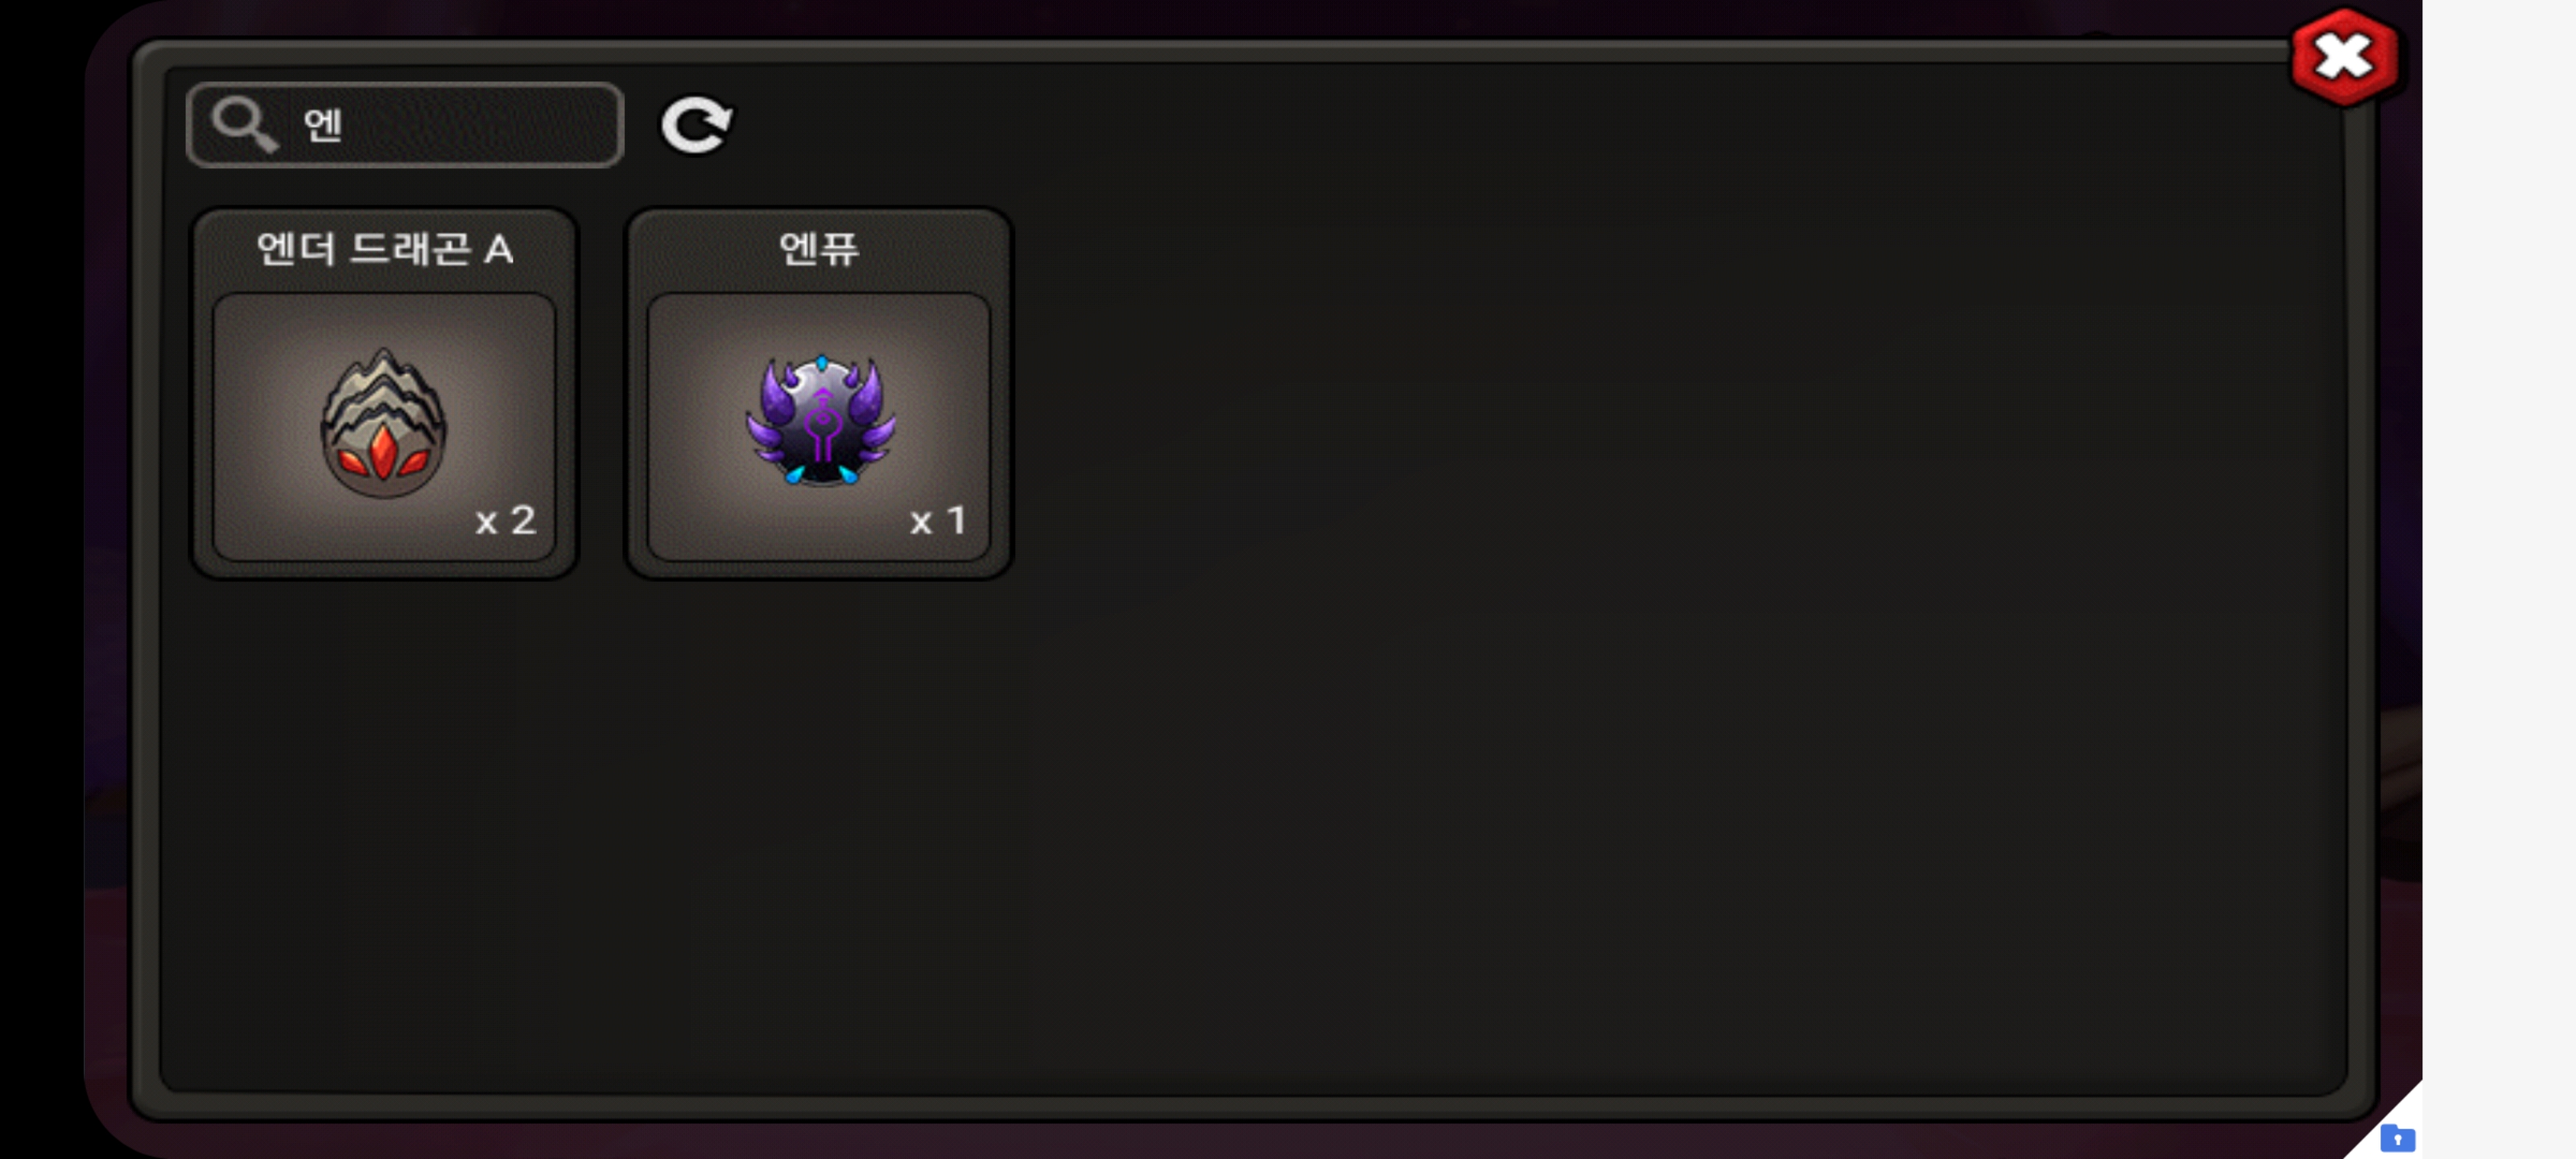
Task: Click the white strip beside the game window
Action: [2499, 560]
